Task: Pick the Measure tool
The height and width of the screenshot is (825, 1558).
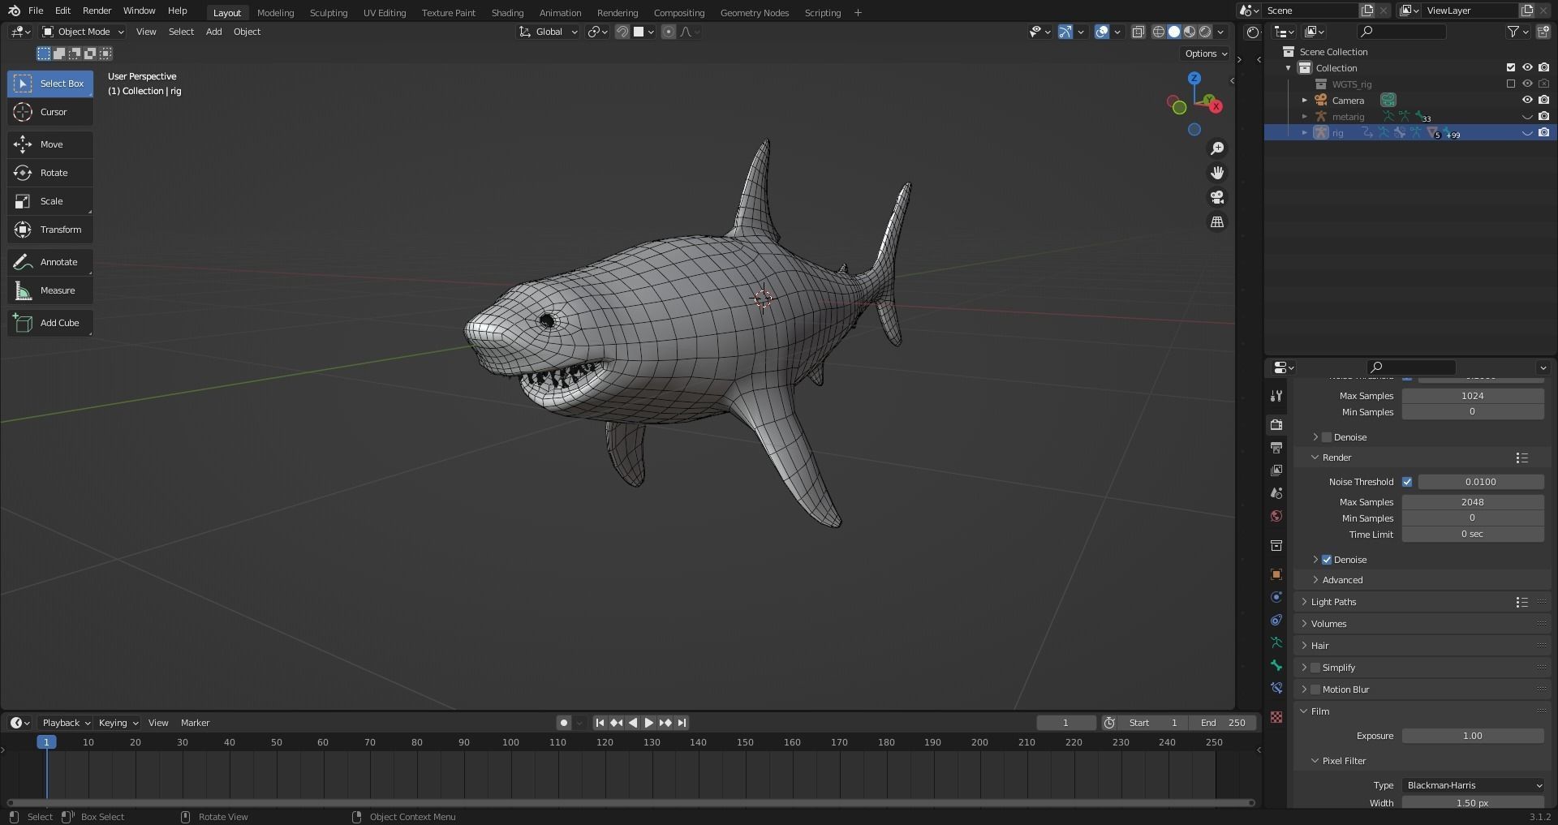Action: pyautogui.click(x=50, y=290)
